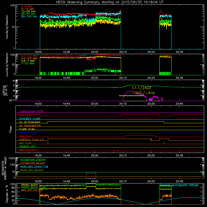Click the DECIMATION_ENERGY legend label
This screenshot has height=207, width=207.
pyautogui.click(x=33, y=160)
